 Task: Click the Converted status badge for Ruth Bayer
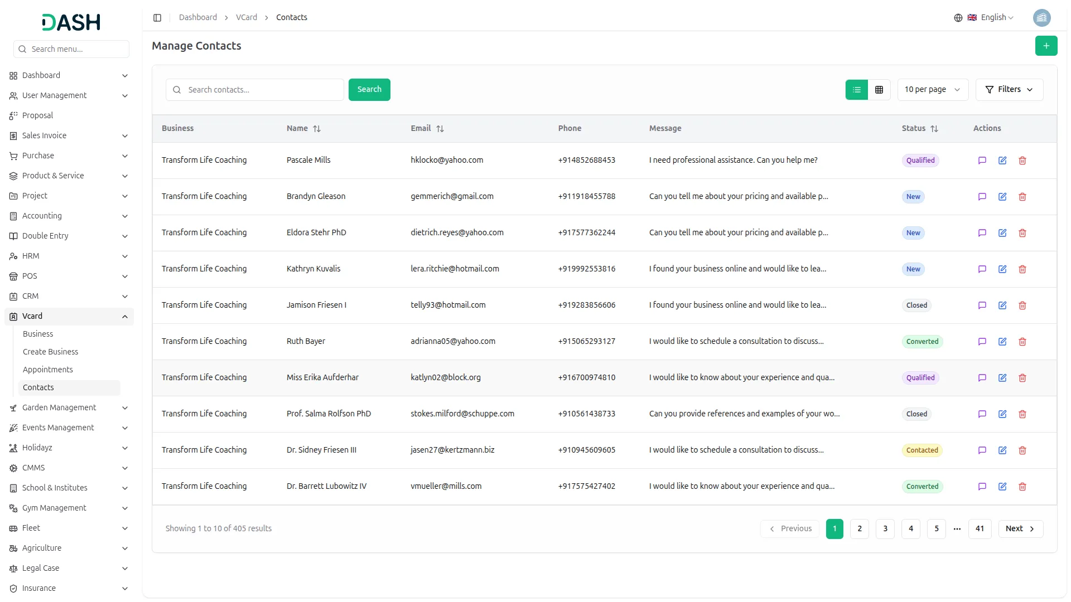922,342
